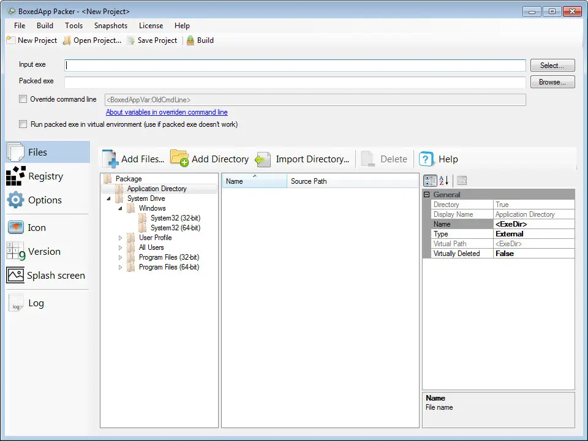The width and height of the screenshot is (588, 441).
Task: Open the Build menu
Action: (x=45, y=26)
